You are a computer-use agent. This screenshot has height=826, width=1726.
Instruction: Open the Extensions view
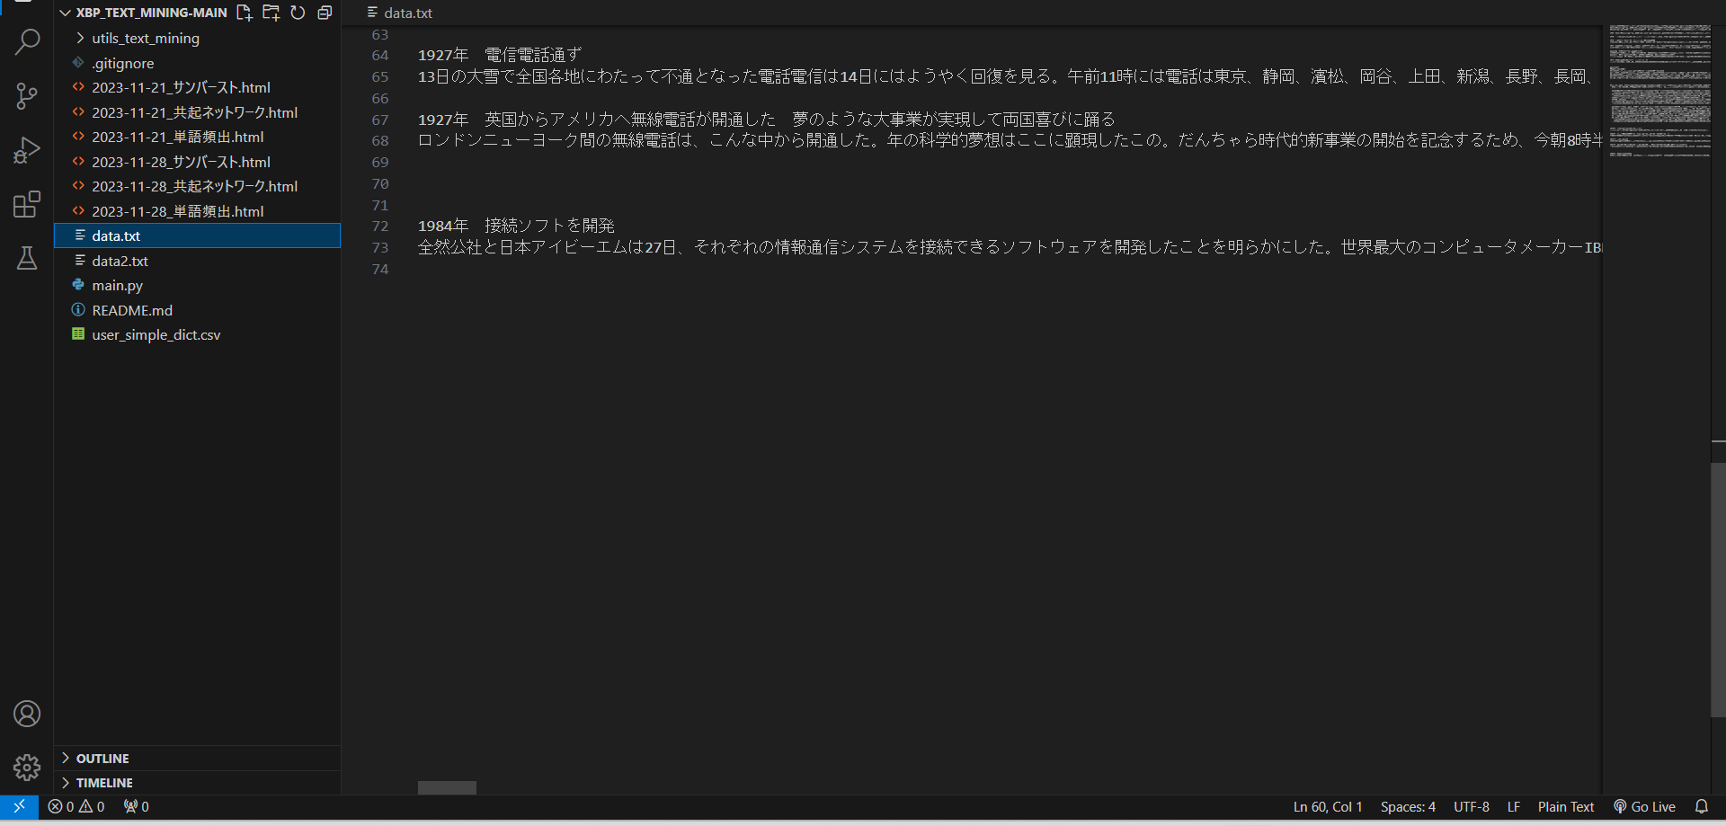(27, 205)
